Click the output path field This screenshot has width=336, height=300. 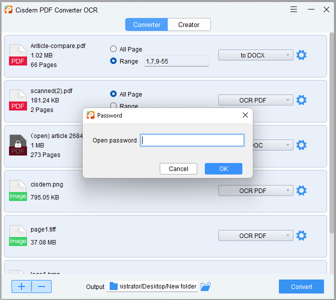click(152, 286)
